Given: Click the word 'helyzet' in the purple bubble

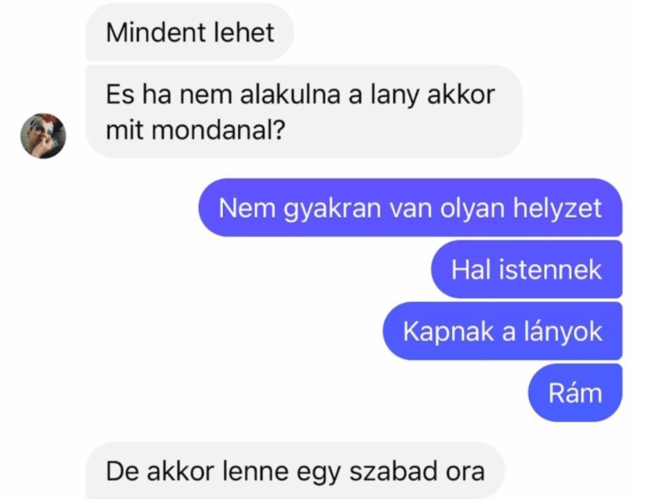Looking at the screenshot, I should pyautogui.click(x=557, y=208).
